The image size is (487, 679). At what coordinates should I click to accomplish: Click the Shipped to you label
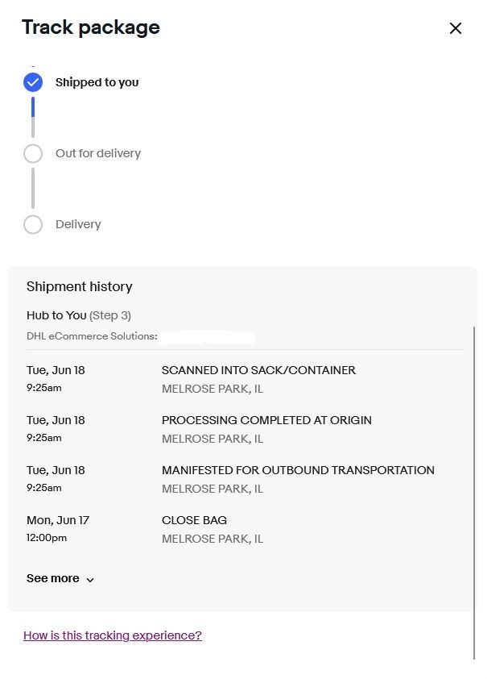click(97, 82)
